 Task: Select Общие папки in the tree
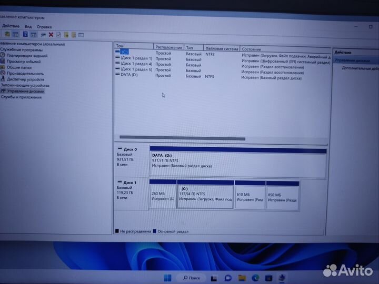19,67
